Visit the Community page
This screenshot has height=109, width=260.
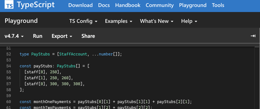pyautogui.click(x=160, y=5)
